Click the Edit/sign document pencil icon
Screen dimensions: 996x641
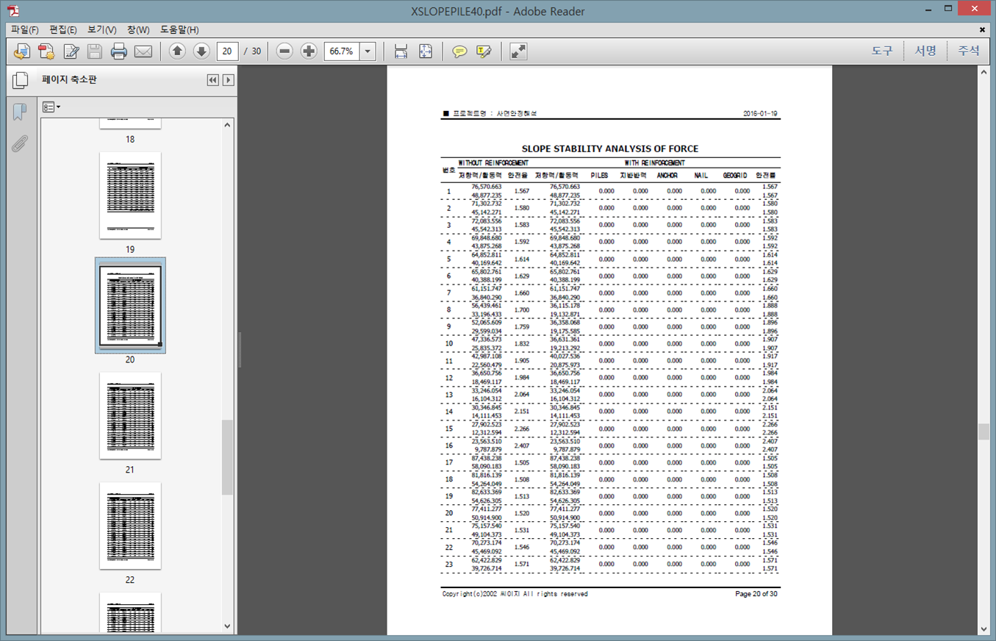click(71, 51)
